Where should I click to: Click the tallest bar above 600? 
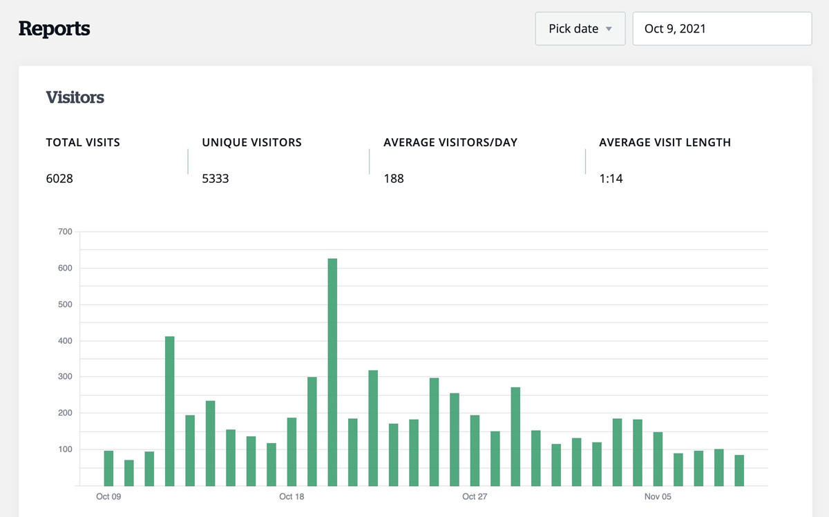332,372
